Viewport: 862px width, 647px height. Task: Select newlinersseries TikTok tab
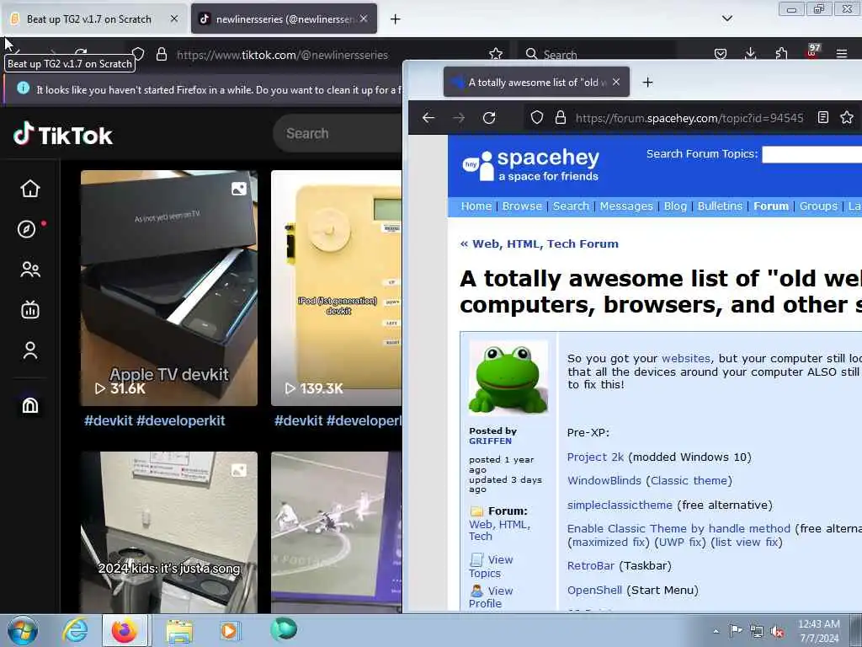284,19
